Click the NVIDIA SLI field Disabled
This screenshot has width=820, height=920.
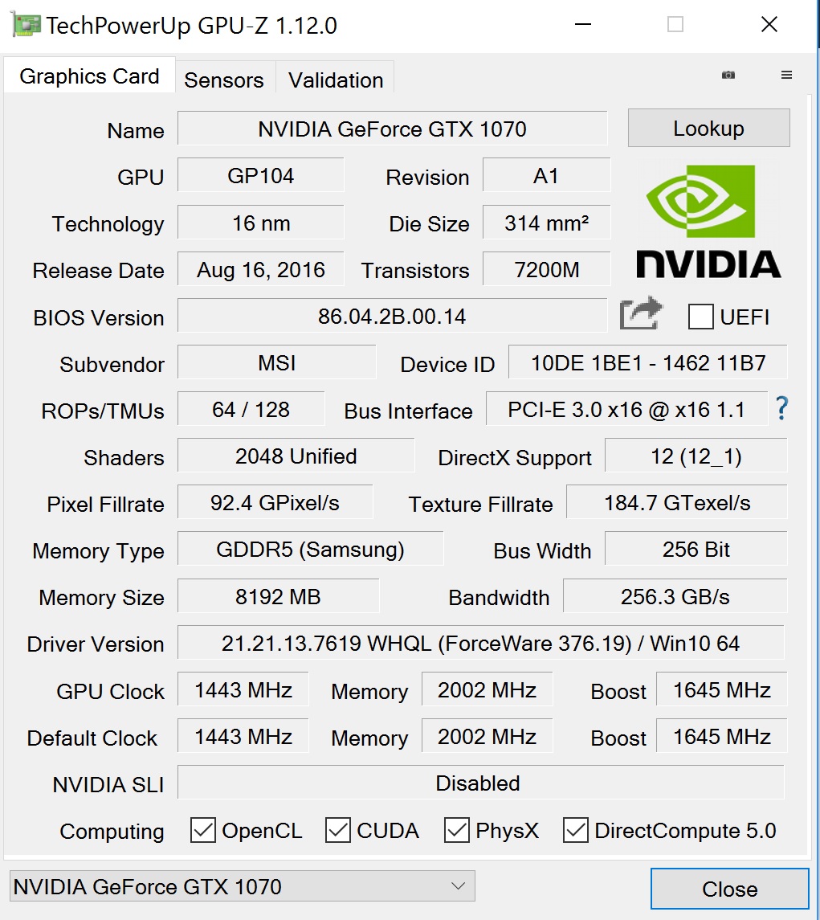pyautogui.click(x=480, y=783)
